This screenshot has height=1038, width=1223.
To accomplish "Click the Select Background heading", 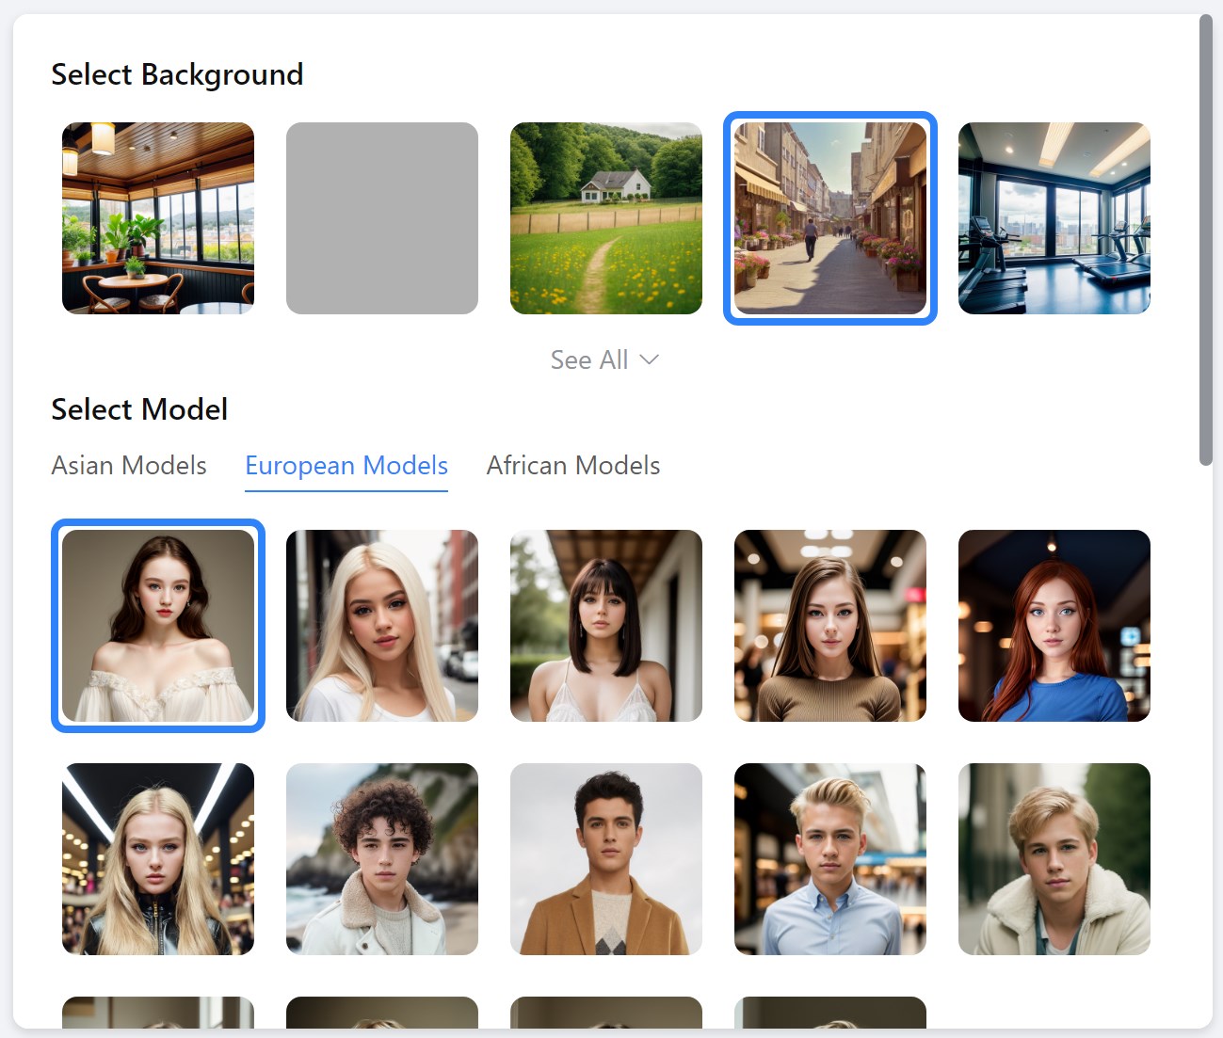I will coord(177,74).
